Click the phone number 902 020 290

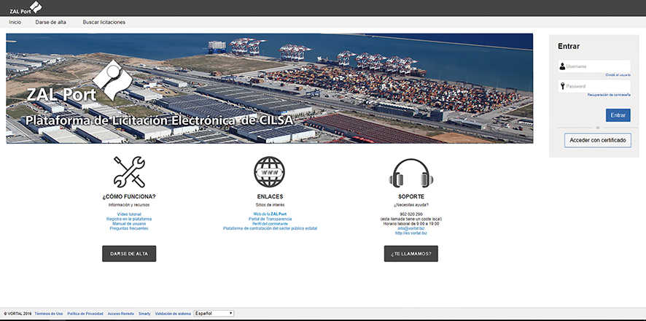point(410,214)
